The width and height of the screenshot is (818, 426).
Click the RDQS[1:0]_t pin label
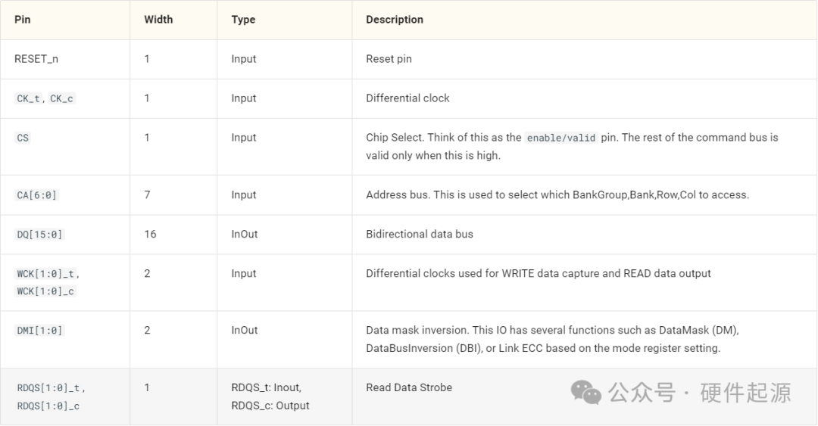pyautogui.click(x=50, y=388)
